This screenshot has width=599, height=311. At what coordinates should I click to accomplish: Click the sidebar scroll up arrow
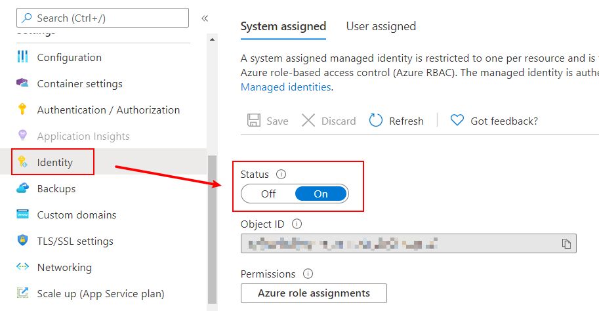pos(212,39)
